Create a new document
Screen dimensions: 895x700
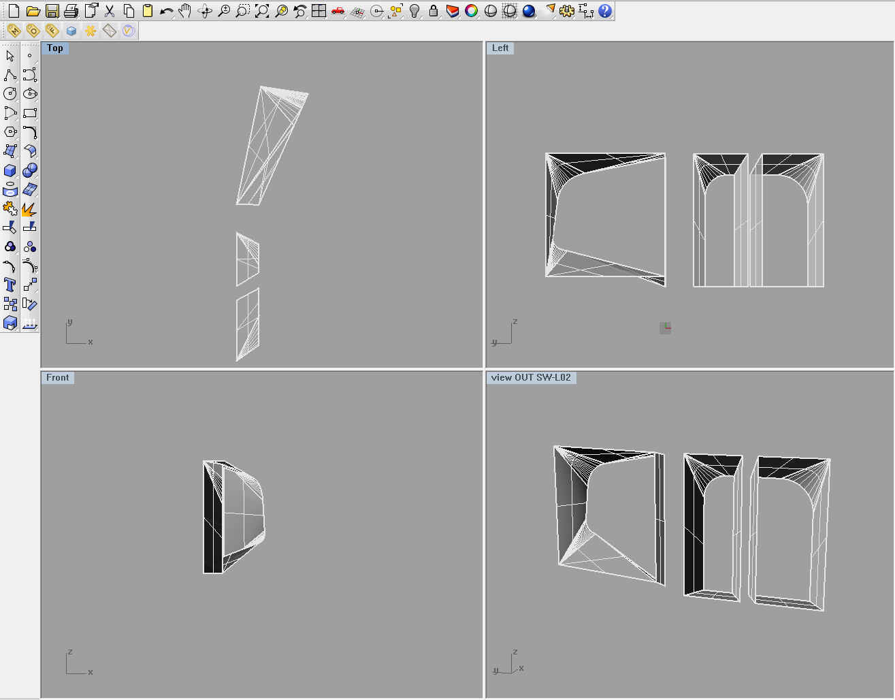click(x=14, y=11)
